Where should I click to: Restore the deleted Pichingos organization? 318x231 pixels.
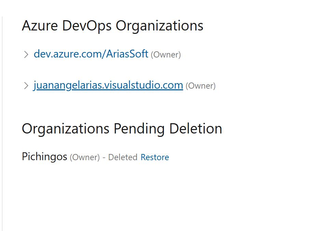click(x=155, y=157)
